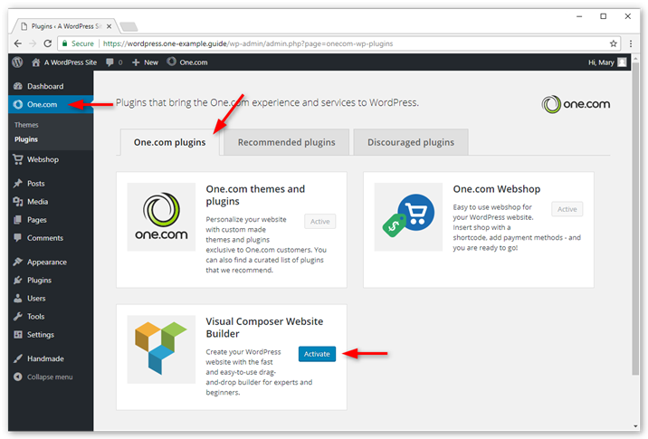Viewport: 648px width, 439px height.
Task: Click the Media icon in sidebar
Action: (18, 201)
